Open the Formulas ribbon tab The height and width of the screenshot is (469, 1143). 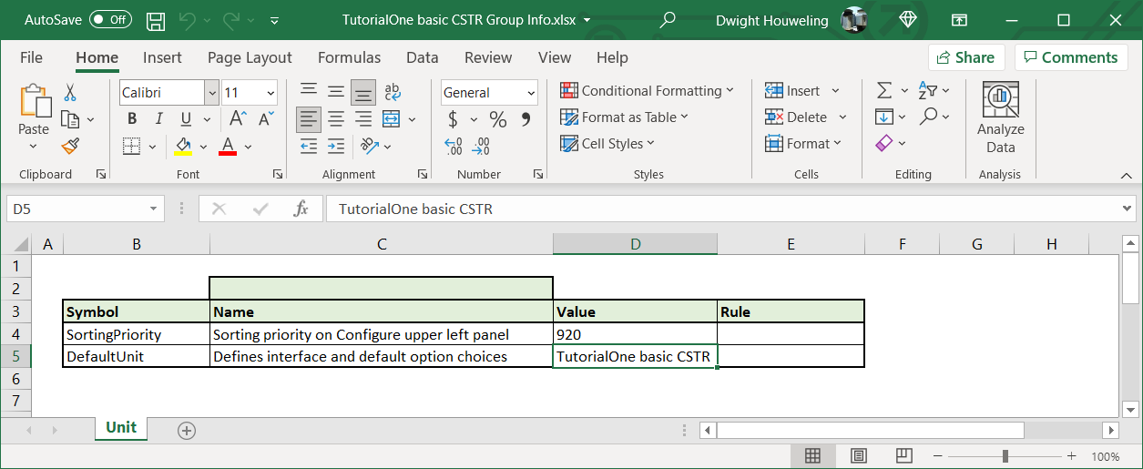coord(349,57)
